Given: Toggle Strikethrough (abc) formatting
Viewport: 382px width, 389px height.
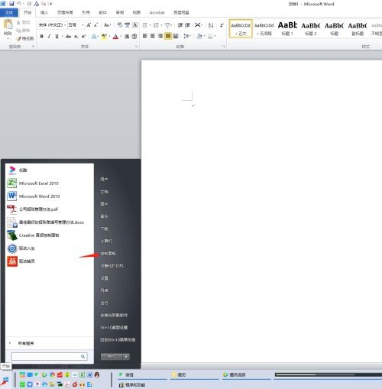Looking at the screenshot, I should click(x=68, y=37).
